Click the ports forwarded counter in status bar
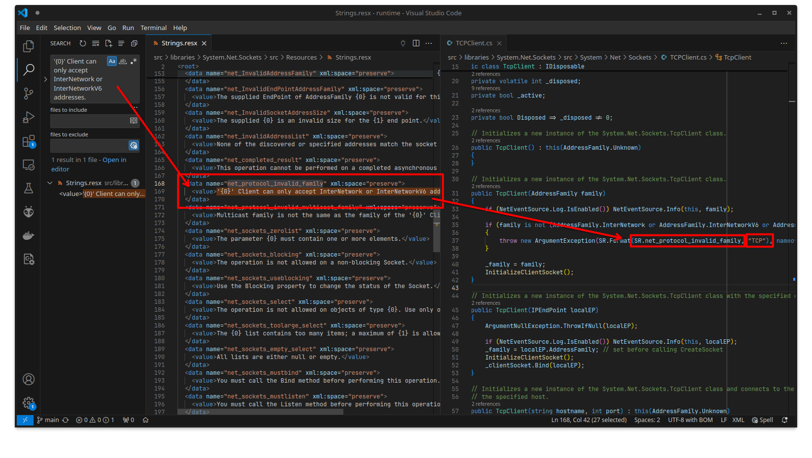 128,420
